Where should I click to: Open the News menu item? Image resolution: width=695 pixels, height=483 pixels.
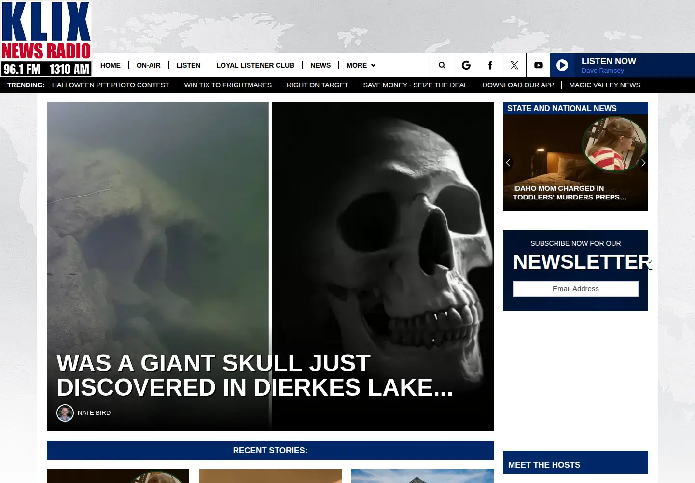click(x=320, y=65)
